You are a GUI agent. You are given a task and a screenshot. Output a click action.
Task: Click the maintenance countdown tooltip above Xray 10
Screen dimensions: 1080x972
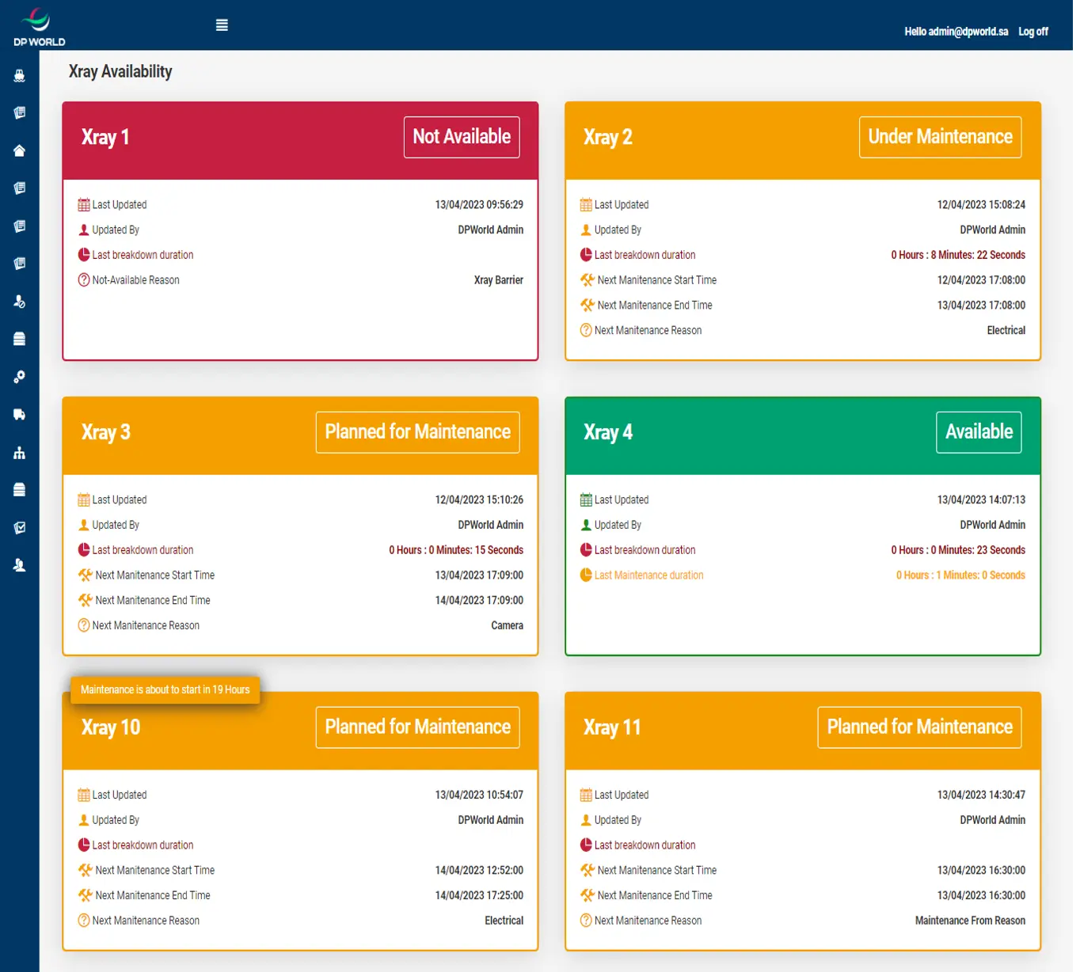[165, 689]
